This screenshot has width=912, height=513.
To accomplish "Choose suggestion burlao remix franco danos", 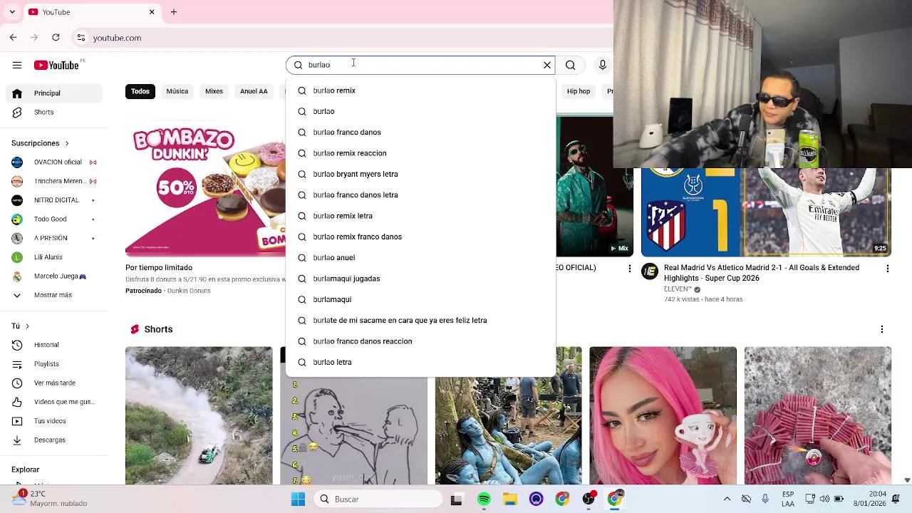I will [420, 237].
